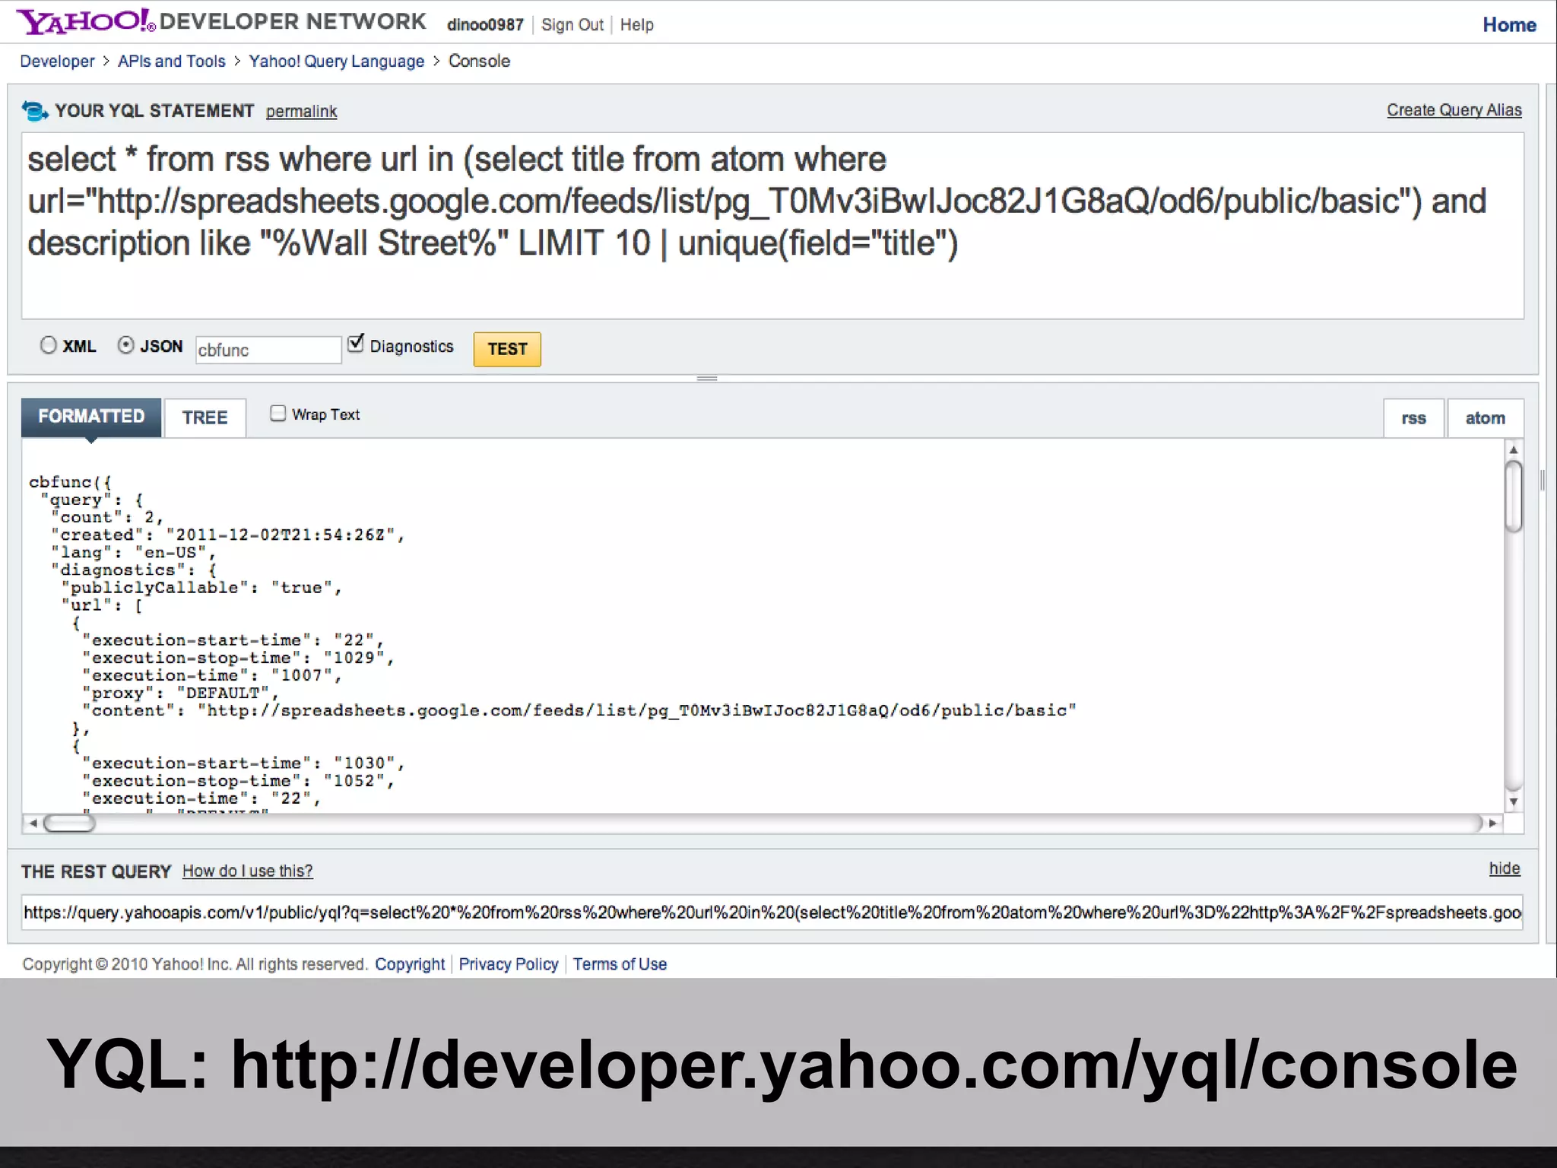The height and width of the screenshot is (1168, 1557).
Task: Click the left arrow of horizontal scrollbar
Action: (x=33, y=823)
